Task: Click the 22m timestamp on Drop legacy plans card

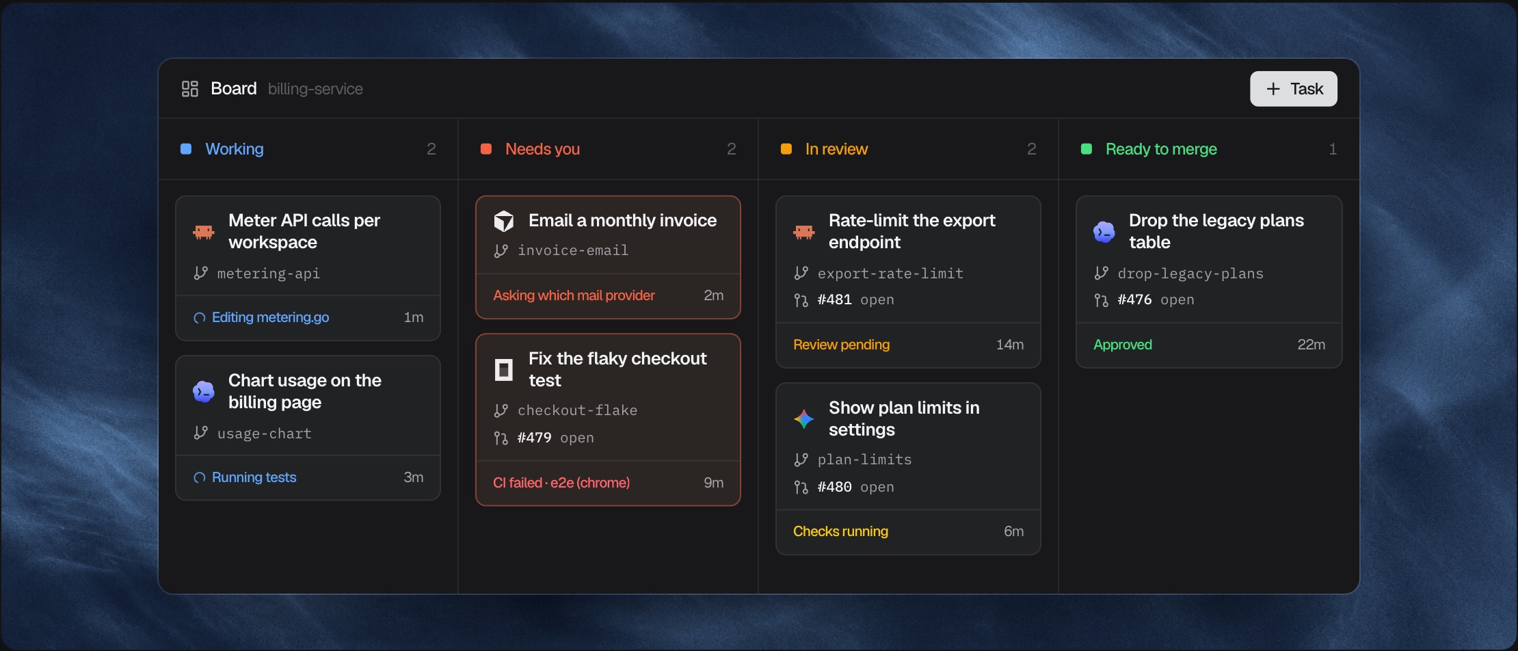Action: click(x=1311, y=345)
